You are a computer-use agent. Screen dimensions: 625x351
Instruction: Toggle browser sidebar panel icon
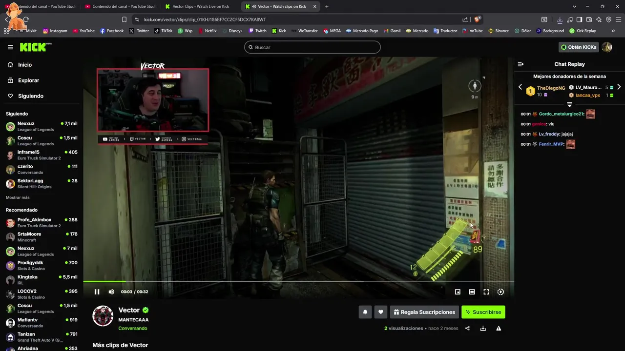click(579, 19)
